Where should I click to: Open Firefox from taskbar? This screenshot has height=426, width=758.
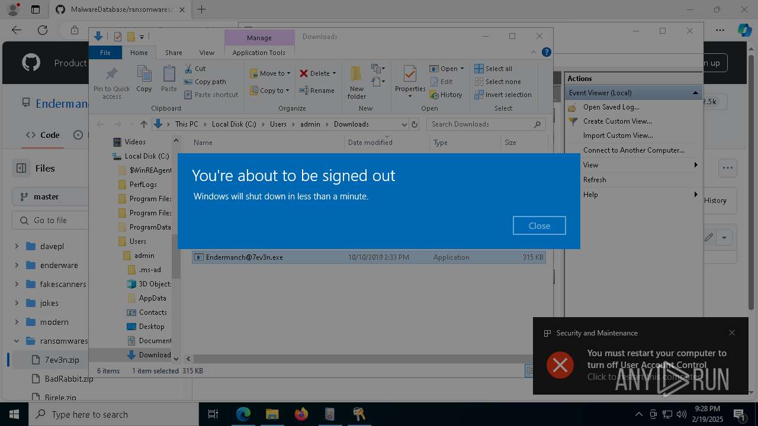click(x=301, y=414)
